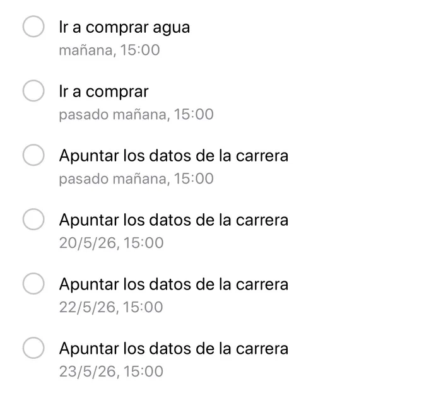This screenshot has height=398, width=429.
Task: Open the 'Apuntar los datos' title dated 22/5/26
Action: click(173, 284)
